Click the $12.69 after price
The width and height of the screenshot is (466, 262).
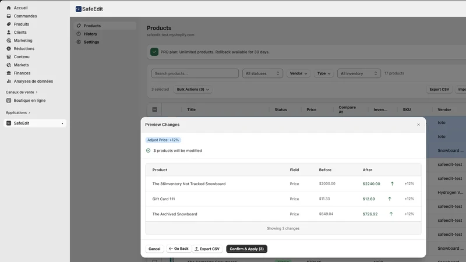[x=369, y=199]
